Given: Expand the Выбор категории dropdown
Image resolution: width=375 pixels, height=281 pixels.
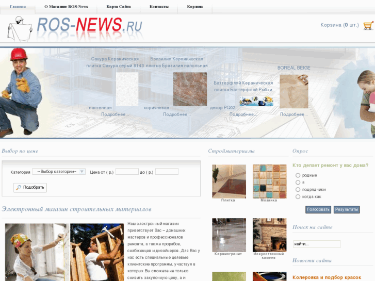Looking at the screenshot, I should coord(59,172).
